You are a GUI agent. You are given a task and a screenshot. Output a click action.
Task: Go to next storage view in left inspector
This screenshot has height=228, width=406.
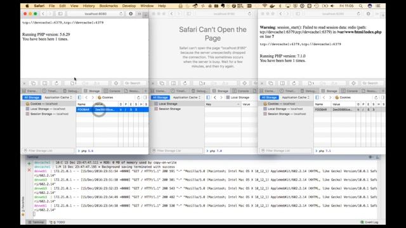click(93, 98)
